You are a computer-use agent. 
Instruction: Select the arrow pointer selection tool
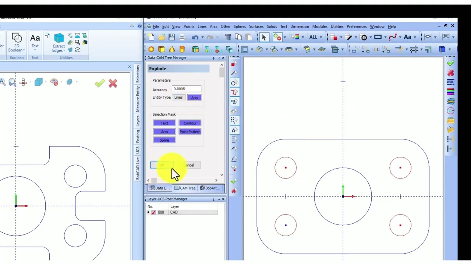click(263, 37)
